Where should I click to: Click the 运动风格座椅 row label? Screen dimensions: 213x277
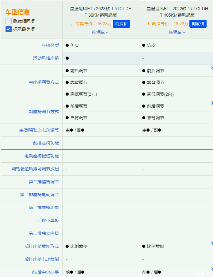[46, 58]
